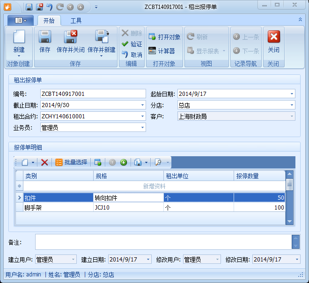
Task: Open the application menu button
Action: click(21, 20)
